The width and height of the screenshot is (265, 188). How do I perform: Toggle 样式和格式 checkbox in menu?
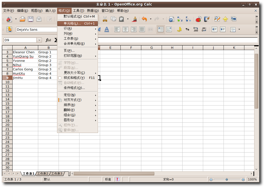[x=60, y=78]
